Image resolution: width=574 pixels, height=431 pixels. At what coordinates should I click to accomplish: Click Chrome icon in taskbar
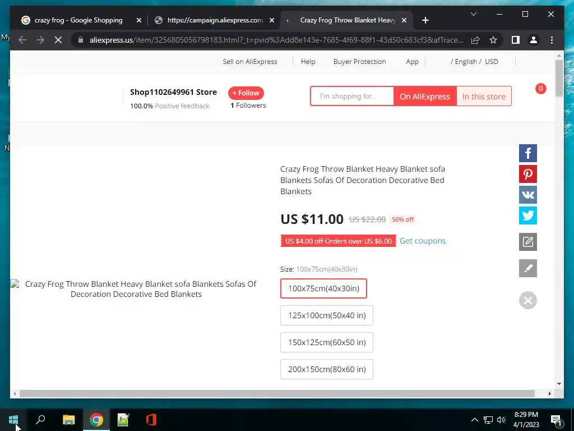click(96, 420)
